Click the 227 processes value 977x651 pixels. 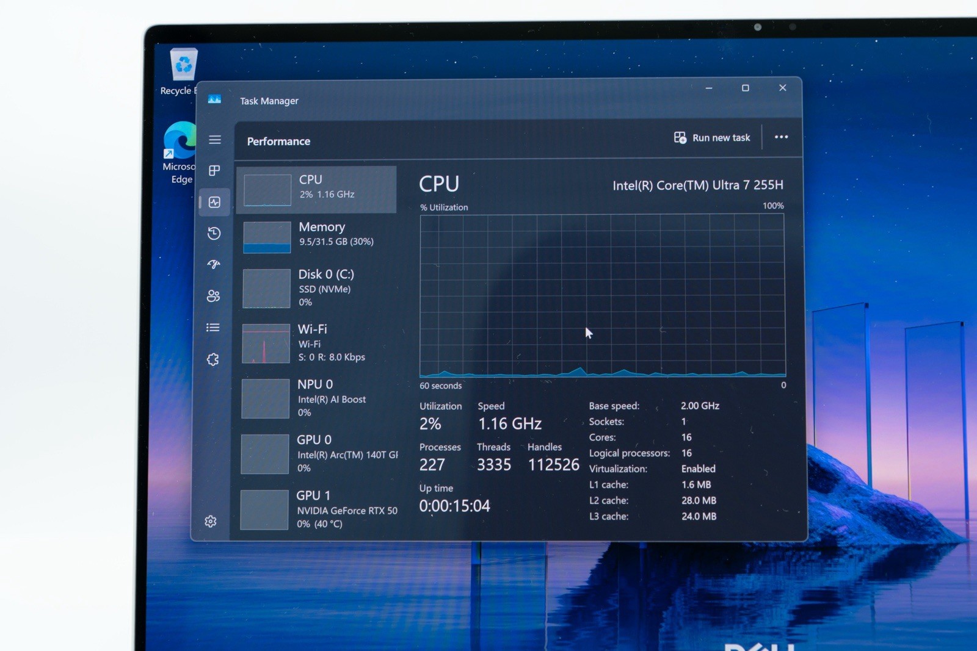point(432,465)
